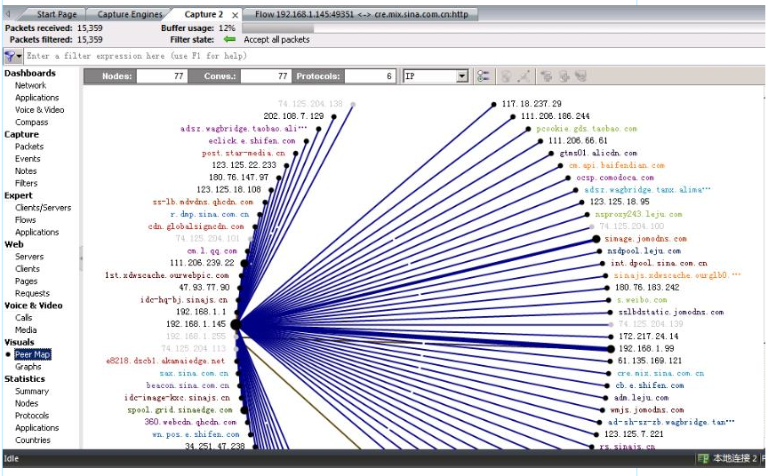Open the Packets view
The width and height of the screenshot is (776, 476).
click(29, 147)
